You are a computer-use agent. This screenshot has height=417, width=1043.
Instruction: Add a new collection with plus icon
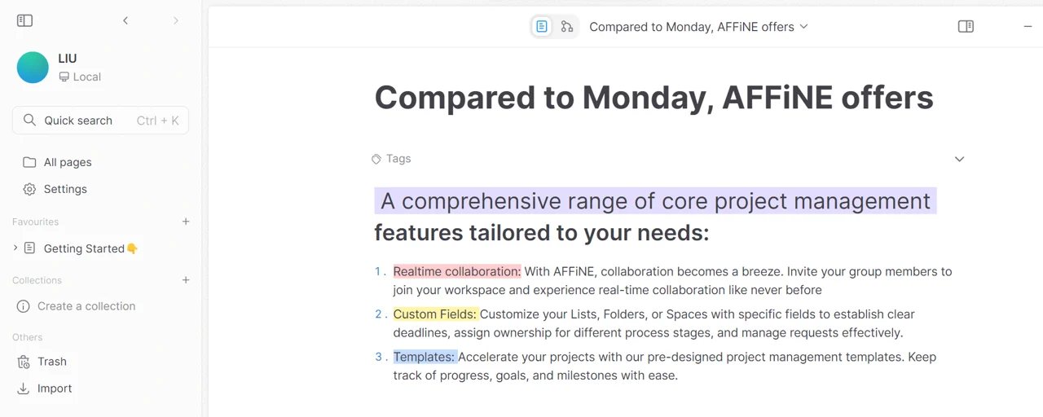(x=186, y=280)
